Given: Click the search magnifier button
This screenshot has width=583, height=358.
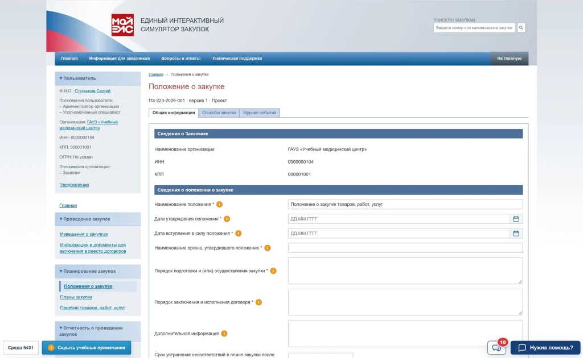Looking at the screenshot, I should (x=521, y=27).
